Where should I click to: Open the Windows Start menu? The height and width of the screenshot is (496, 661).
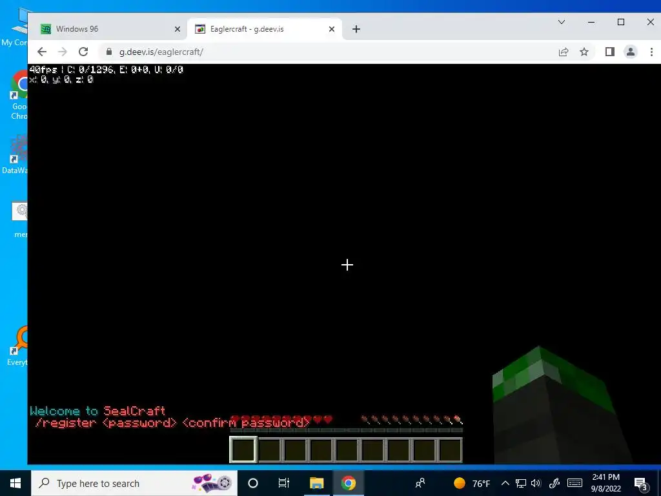pos(15,483)
